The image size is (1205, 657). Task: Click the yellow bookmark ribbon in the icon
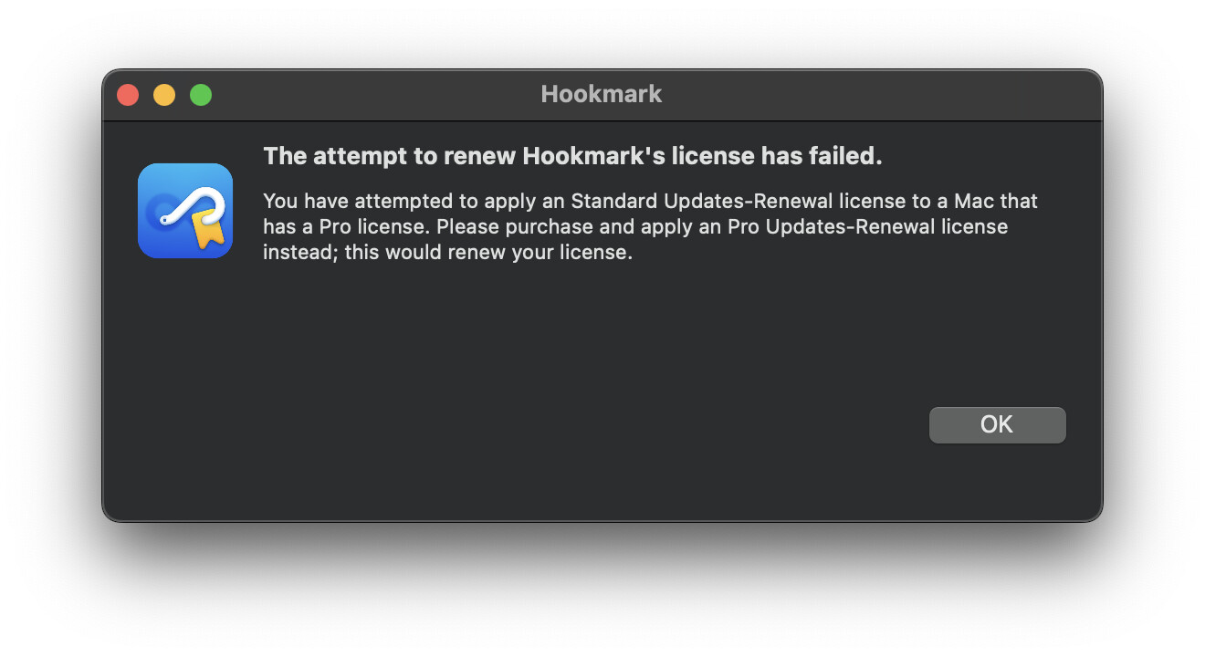pos(209,231)
